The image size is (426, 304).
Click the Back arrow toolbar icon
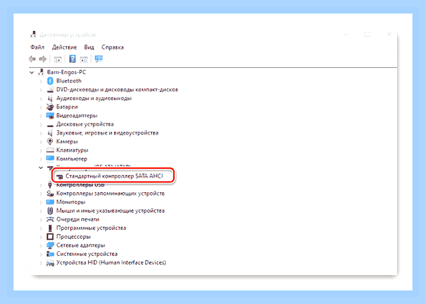pos(32,59)
